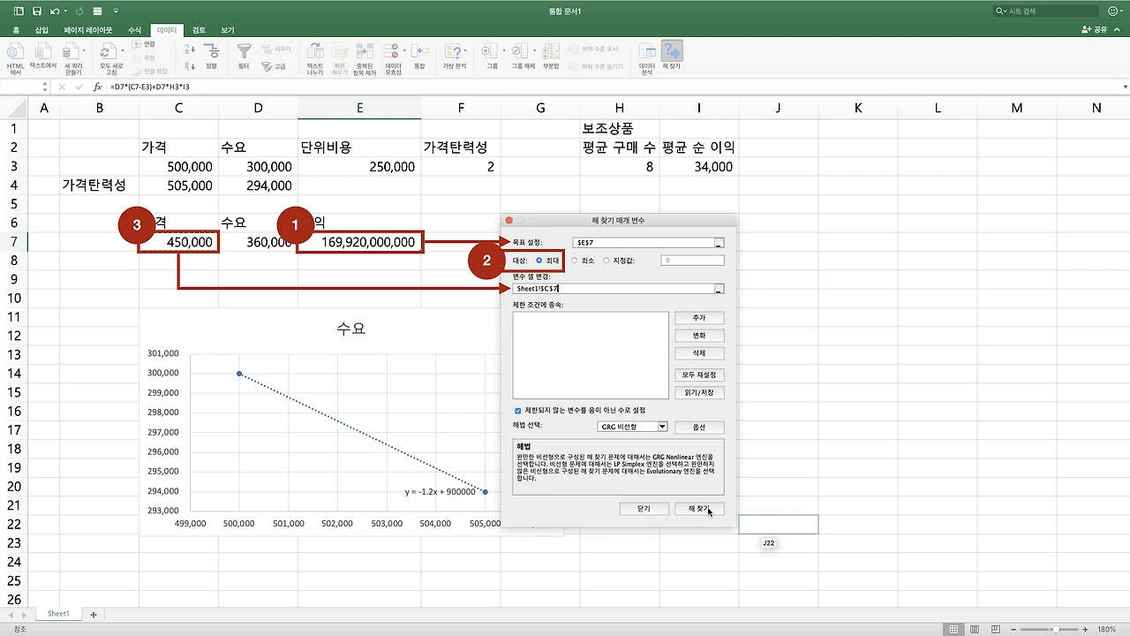The image size is (1130, 636).
Task: Open the 가상 분석 dropdown arrow
Action: click(465, 52)
